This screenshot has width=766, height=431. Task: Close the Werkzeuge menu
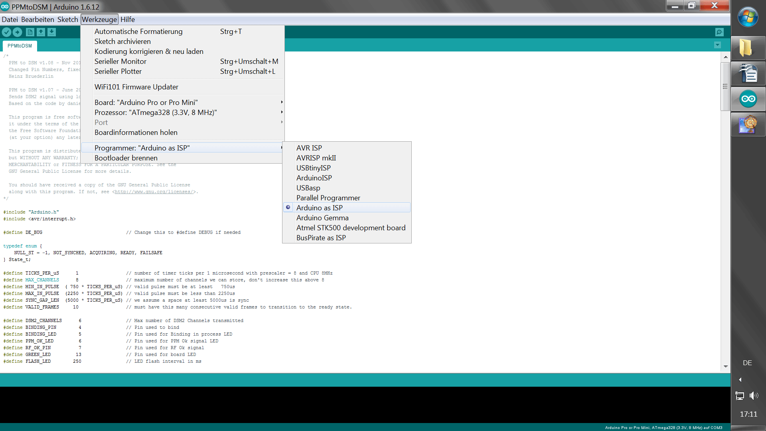(99, 20)
